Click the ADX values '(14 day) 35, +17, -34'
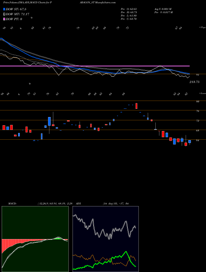Viewport: 206px width, 272px height. [115, 204]
